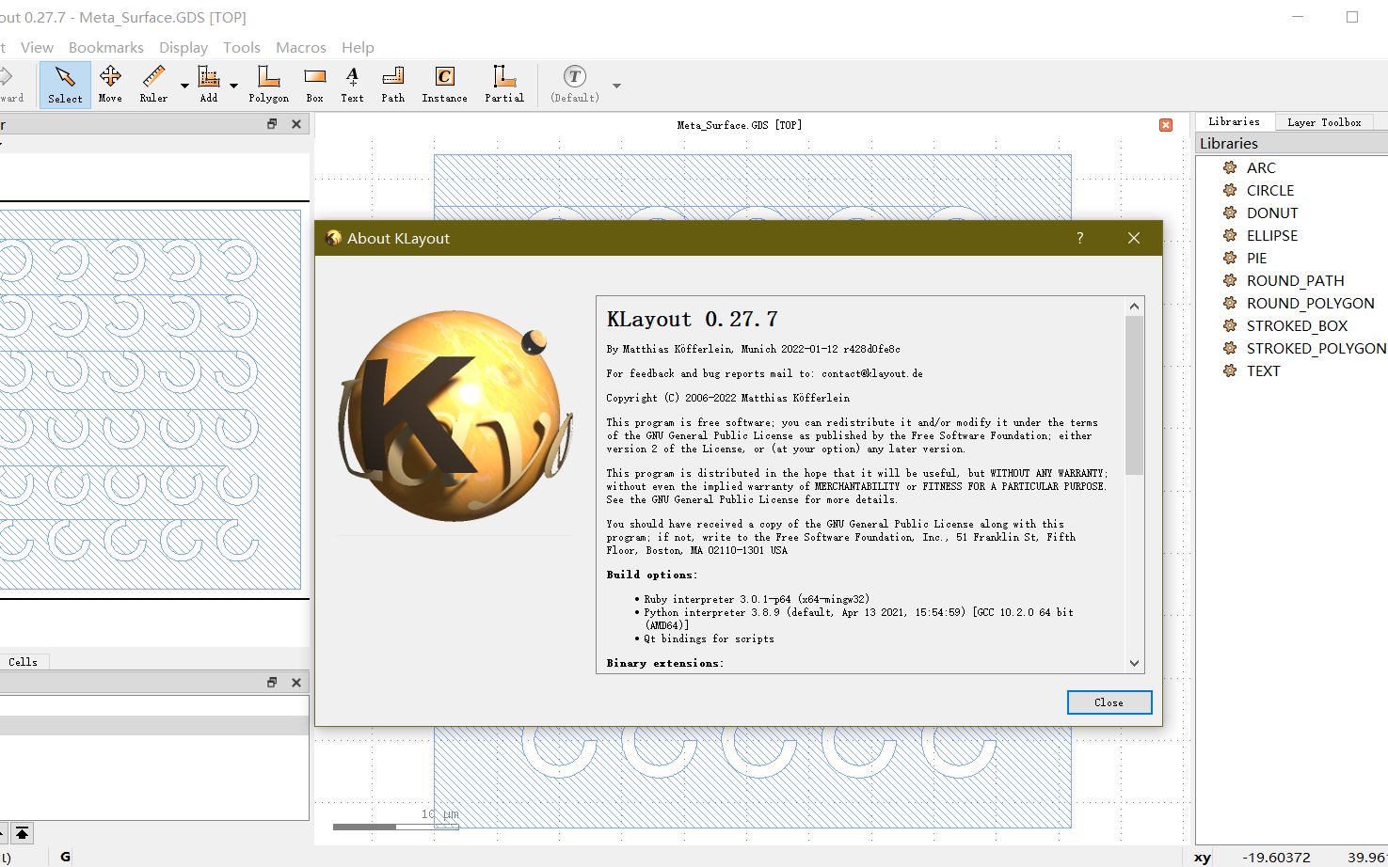This screenshot has height=867, width=1388.
Task: Switch to the Libraries tab
Action: 1235,122
